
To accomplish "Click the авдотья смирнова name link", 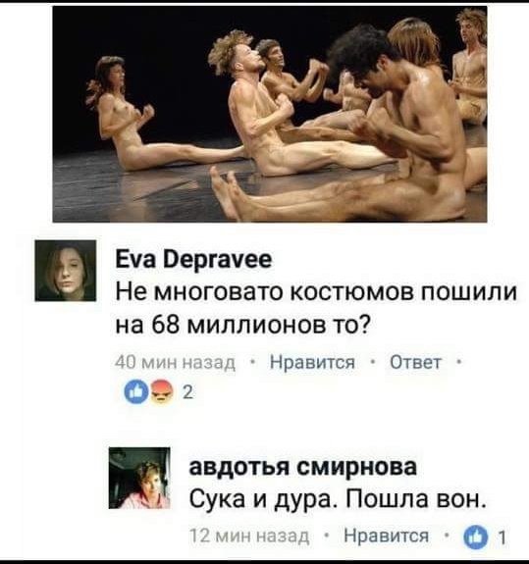I will coord(303,467).
